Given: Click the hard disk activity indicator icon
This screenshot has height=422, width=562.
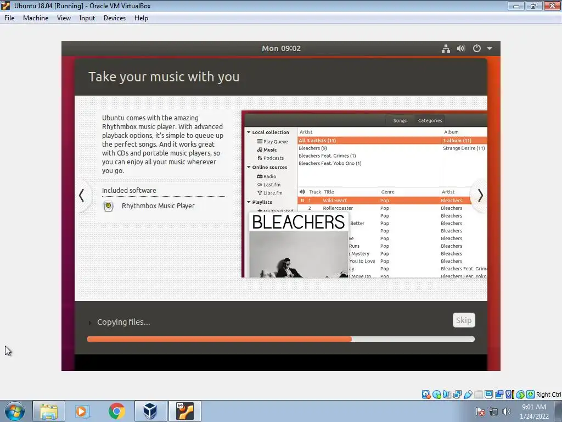Looking at the screenshot, I should point(426,395).
